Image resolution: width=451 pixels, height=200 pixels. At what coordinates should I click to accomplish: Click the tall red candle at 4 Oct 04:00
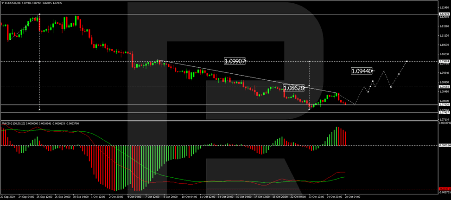pos(132,60)
